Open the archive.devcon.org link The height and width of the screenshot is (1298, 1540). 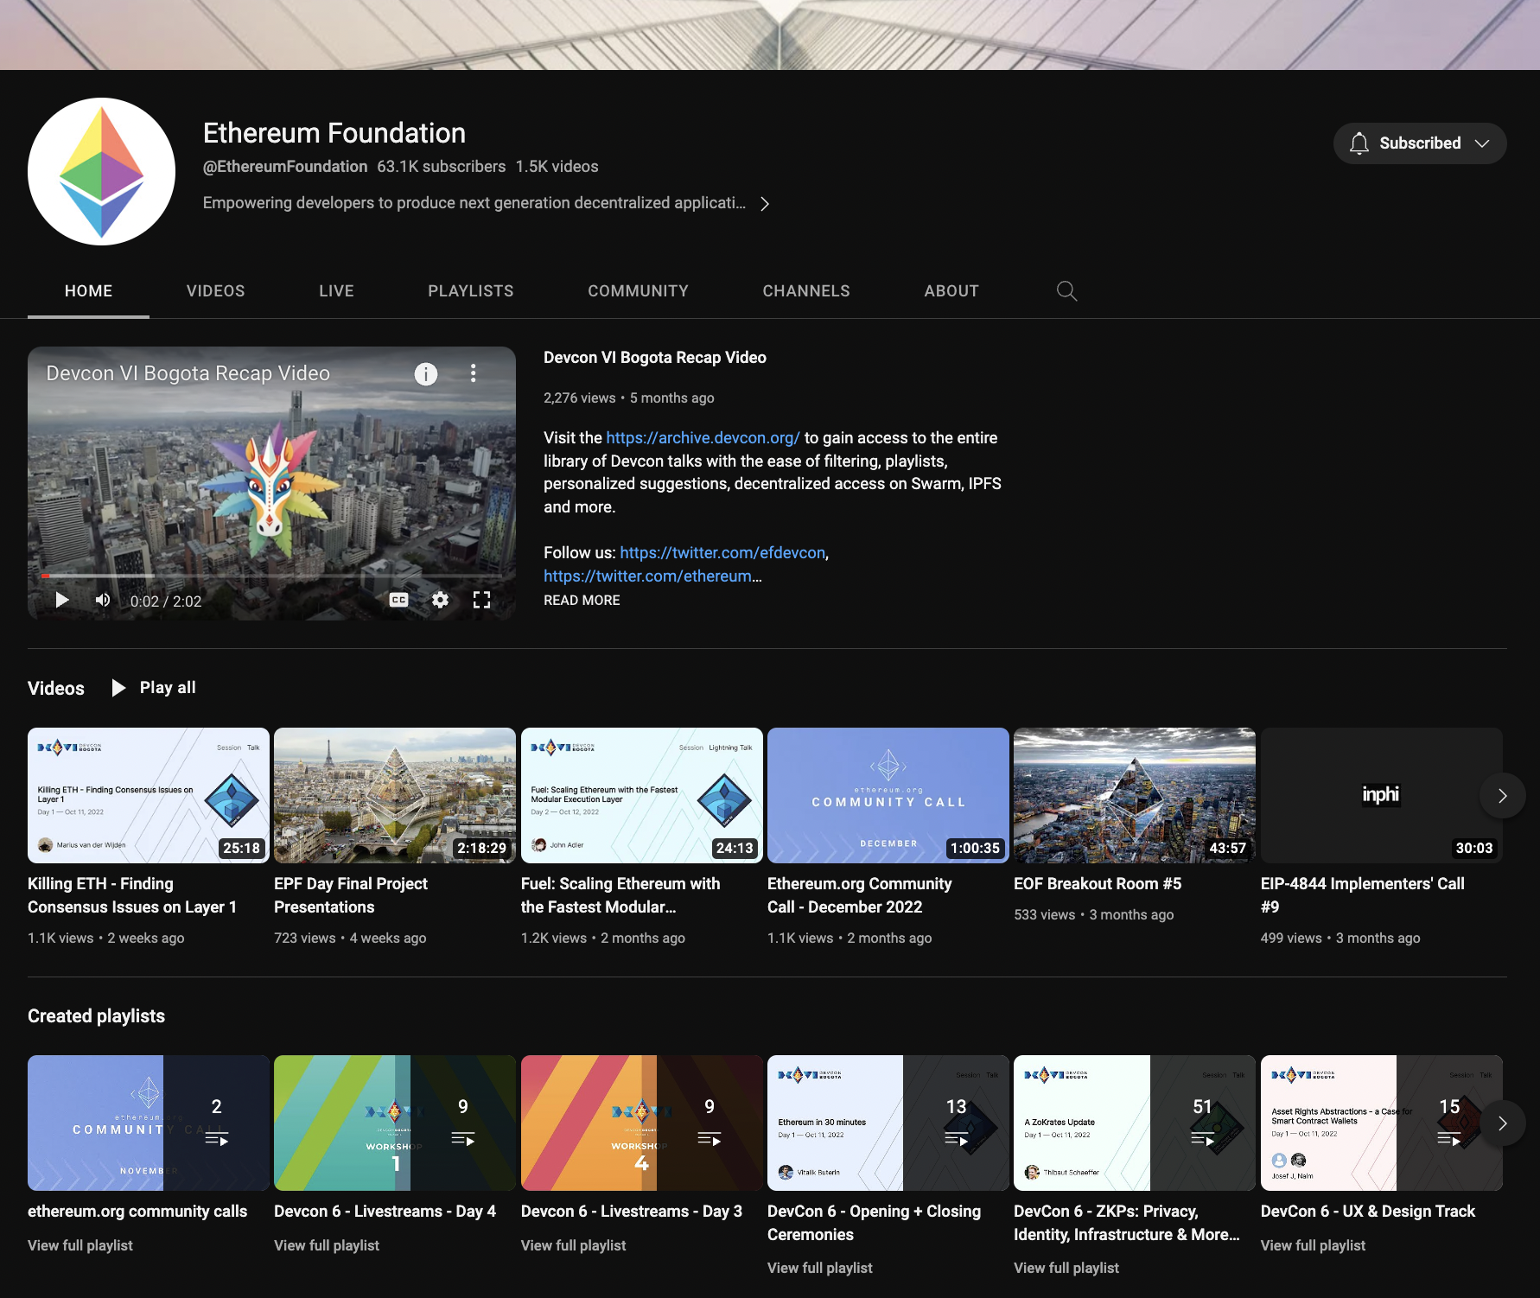coord(703,438)
